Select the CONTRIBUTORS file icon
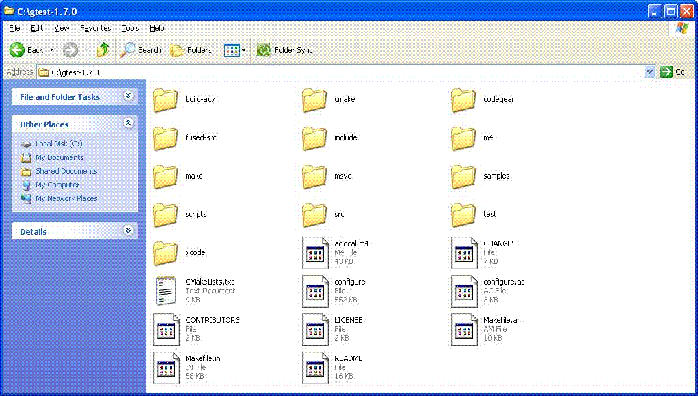This screenshot has height=396, width=698. [x=166, y=330]
